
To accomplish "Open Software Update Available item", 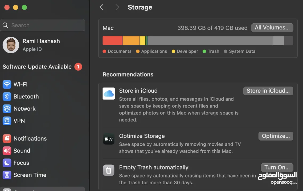I will 42,67.
